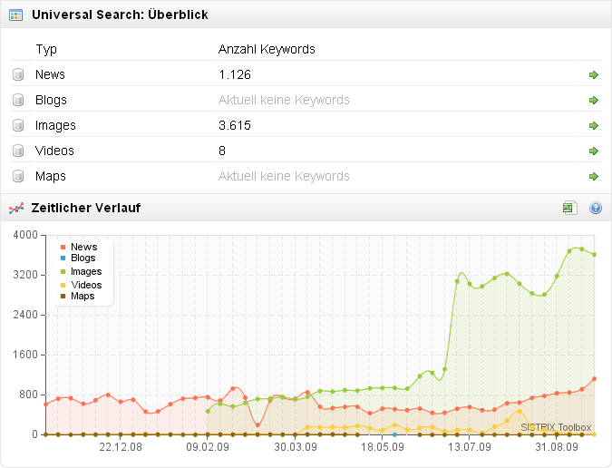This screenshot has height=468, width=612.
Task: Open Blogs details via green arrow
Action: point(594,100)
